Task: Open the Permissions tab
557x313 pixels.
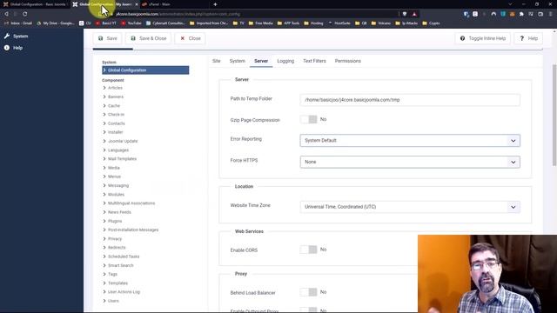Action: click(348, 61)
